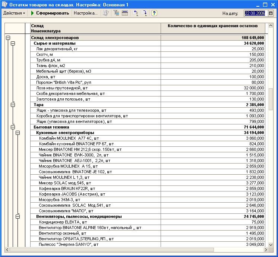Select the Лак декоративный, кг row
The height and width of the screenshot is (257, 278).
pos(148,49)
